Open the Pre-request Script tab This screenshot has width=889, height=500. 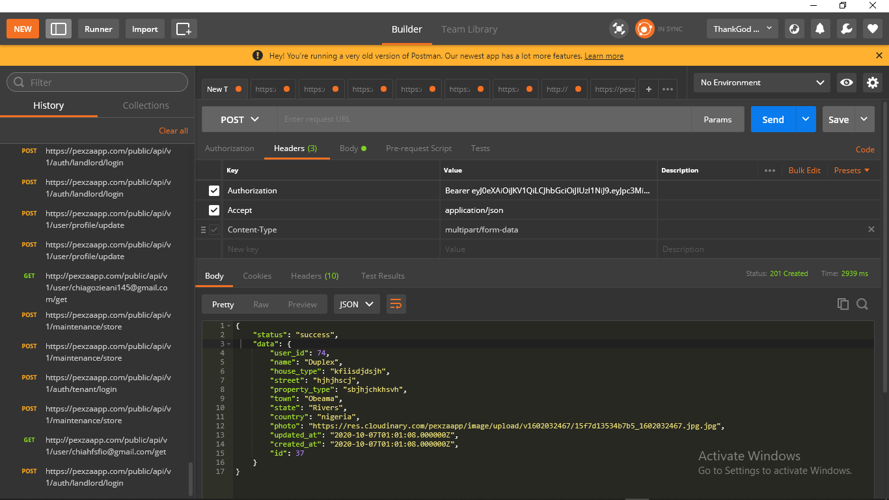point(418,148)
